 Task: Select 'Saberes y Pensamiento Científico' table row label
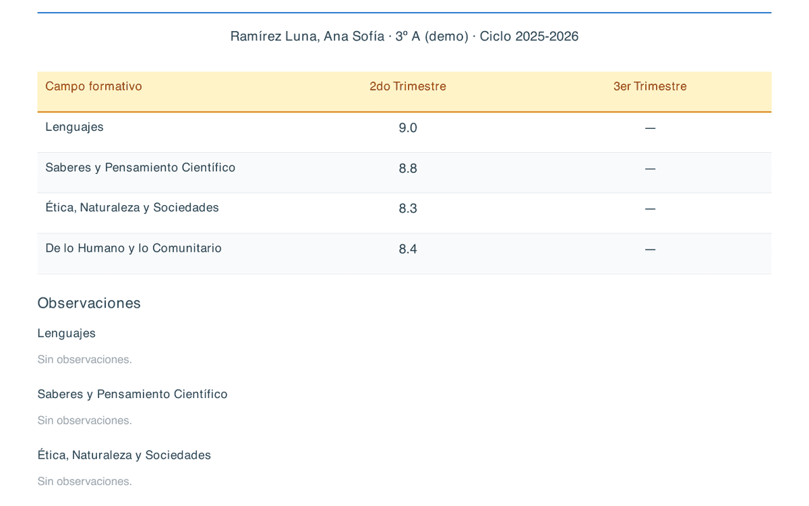(x=140, y=167)
